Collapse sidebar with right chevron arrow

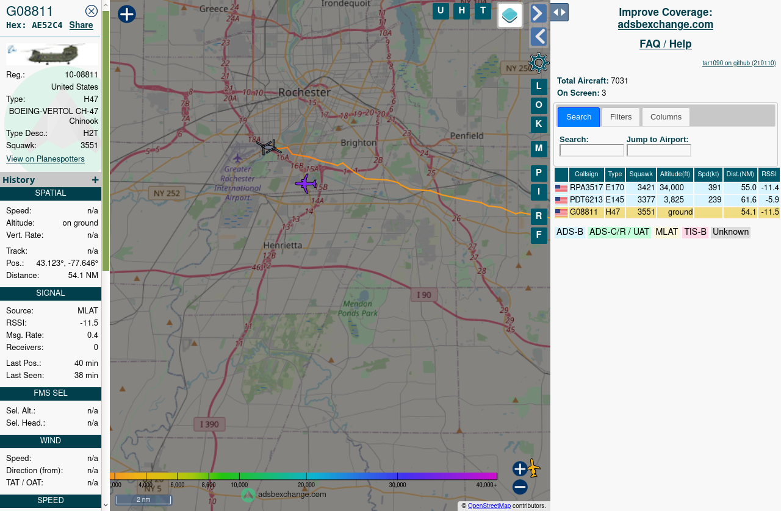tap(538, 13)
